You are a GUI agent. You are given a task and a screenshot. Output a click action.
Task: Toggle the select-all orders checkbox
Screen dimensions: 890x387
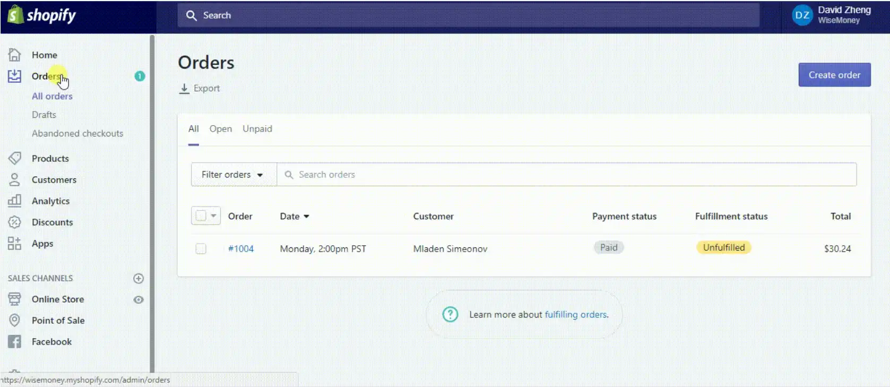(x=201, y=216)
